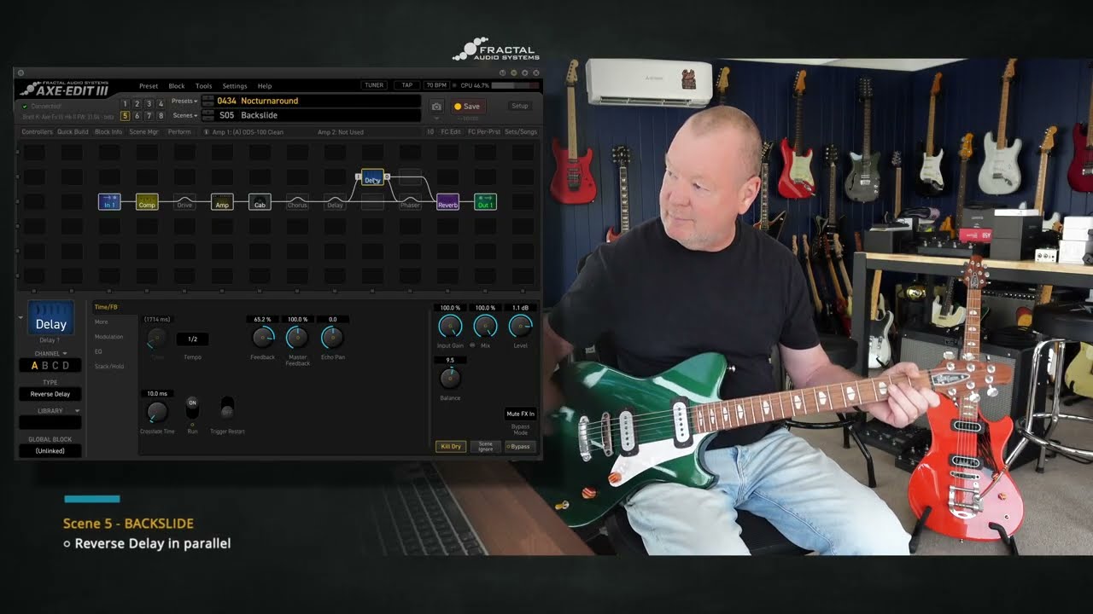This screenshot has height=614, width=1093.
Task: Toggle the Run switch
Action: 192,408
